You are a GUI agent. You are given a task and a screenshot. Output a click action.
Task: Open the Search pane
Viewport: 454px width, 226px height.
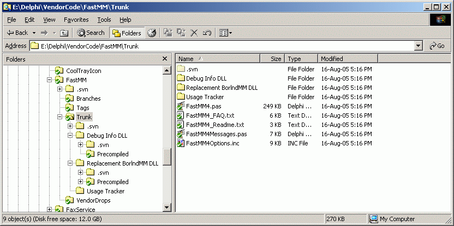(x=91, y=33)
